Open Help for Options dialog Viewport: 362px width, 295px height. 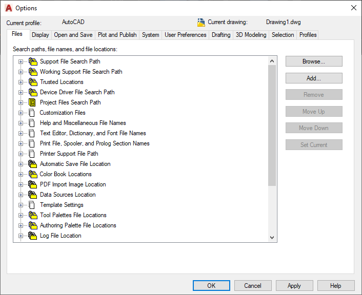pyautogui.click(x=336, y=286)
